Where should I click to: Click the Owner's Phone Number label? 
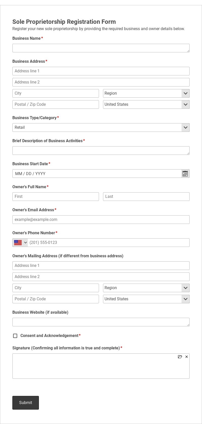pos(34,233)
